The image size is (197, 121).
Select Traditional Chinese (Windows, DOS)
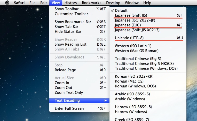point(148,68)
